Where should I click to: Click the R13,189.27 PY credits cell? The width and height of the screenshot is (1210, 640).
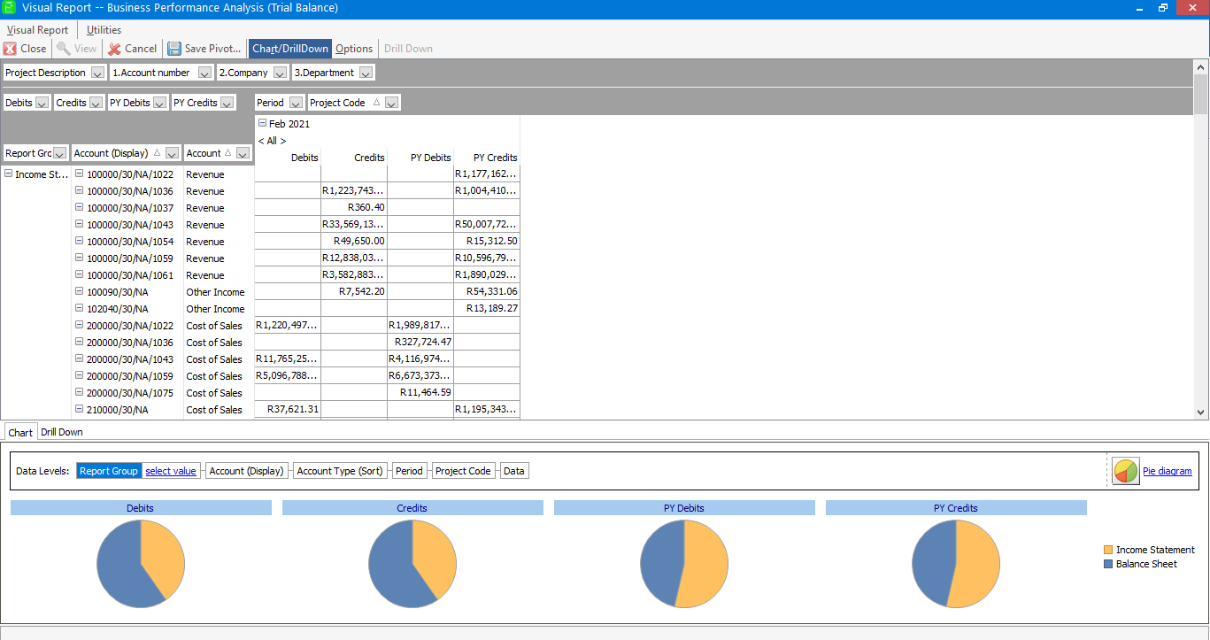[487, 309]
